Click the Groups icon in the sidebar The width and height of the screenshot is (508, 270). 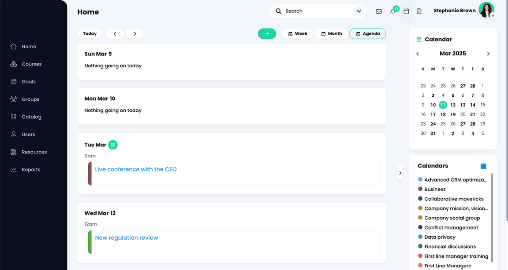coord(13,99)
